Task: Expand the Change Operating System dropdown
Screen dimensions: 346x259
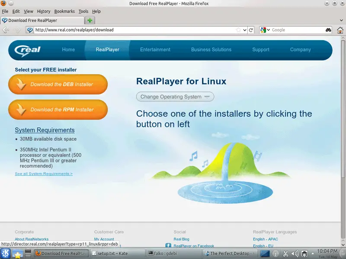Action: pos(175,97)
